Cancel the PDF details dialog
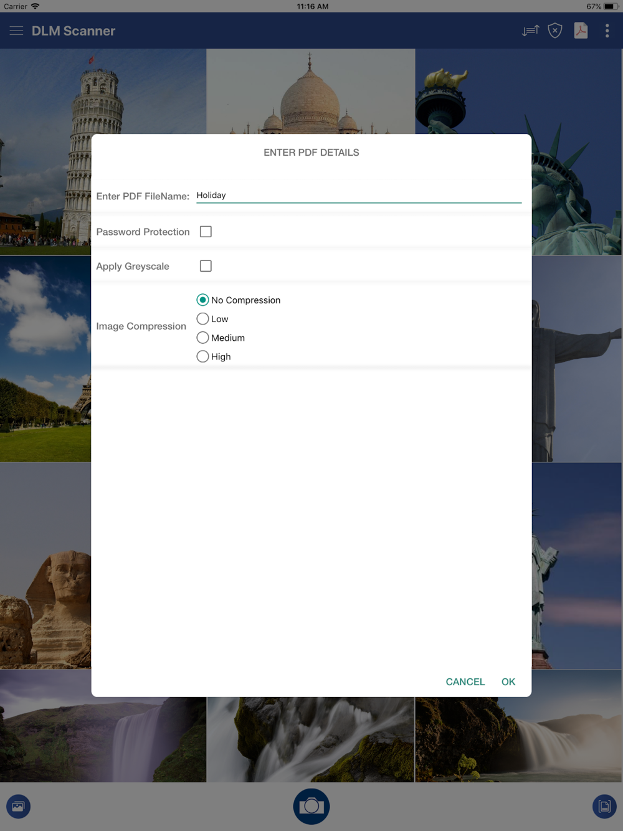The height and width of the screenshot is (831, 623). (465, 681)
